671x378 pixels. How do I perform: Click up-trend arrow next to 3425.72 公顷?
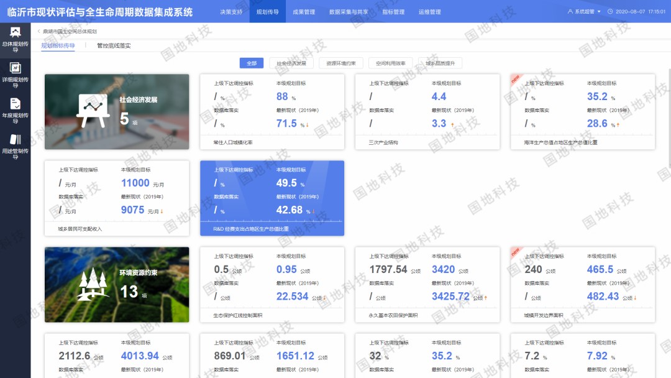[486, 298]
